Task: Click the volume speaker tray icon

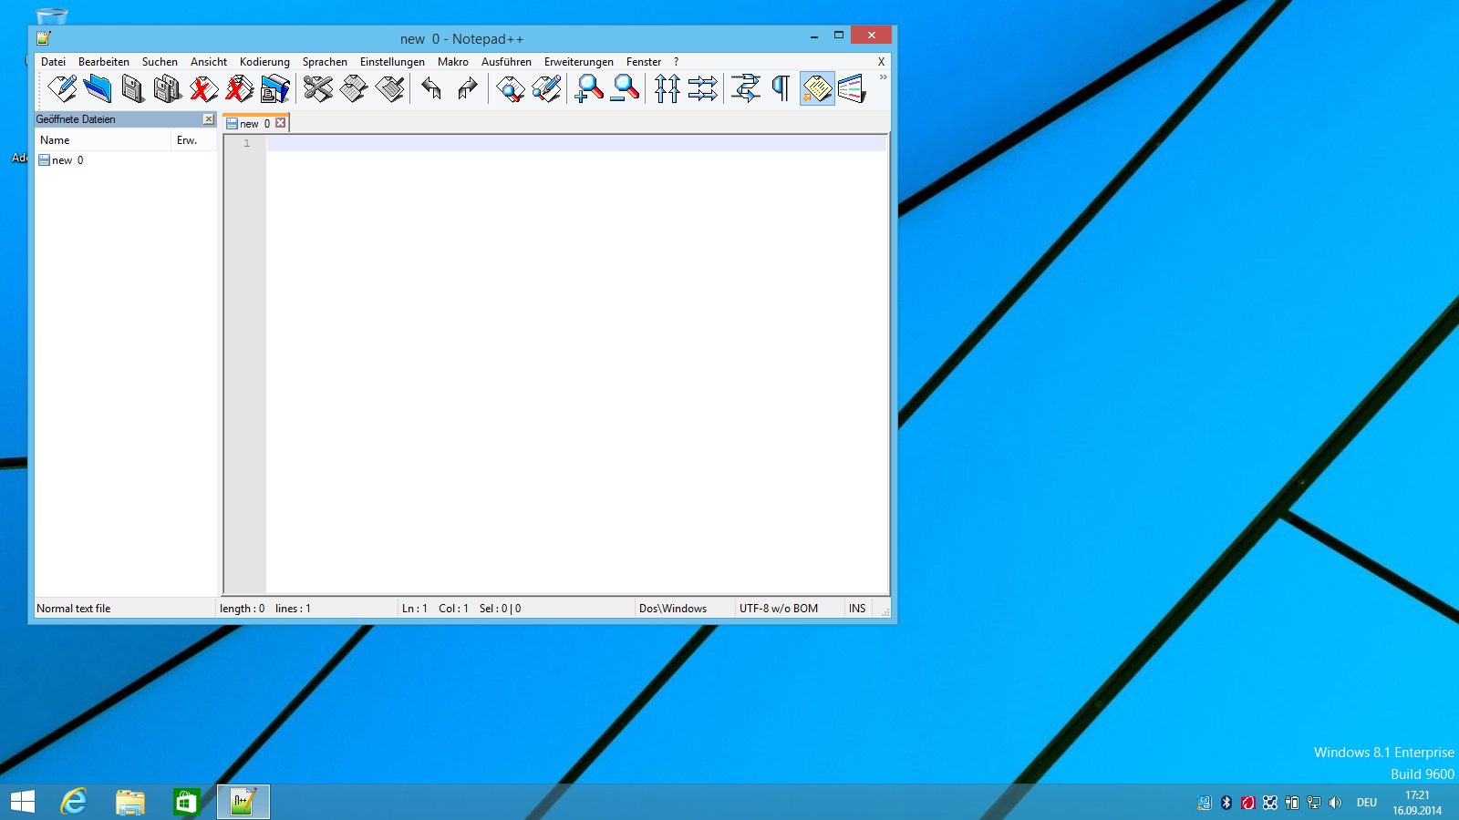Action: [x=1336, y=803]
